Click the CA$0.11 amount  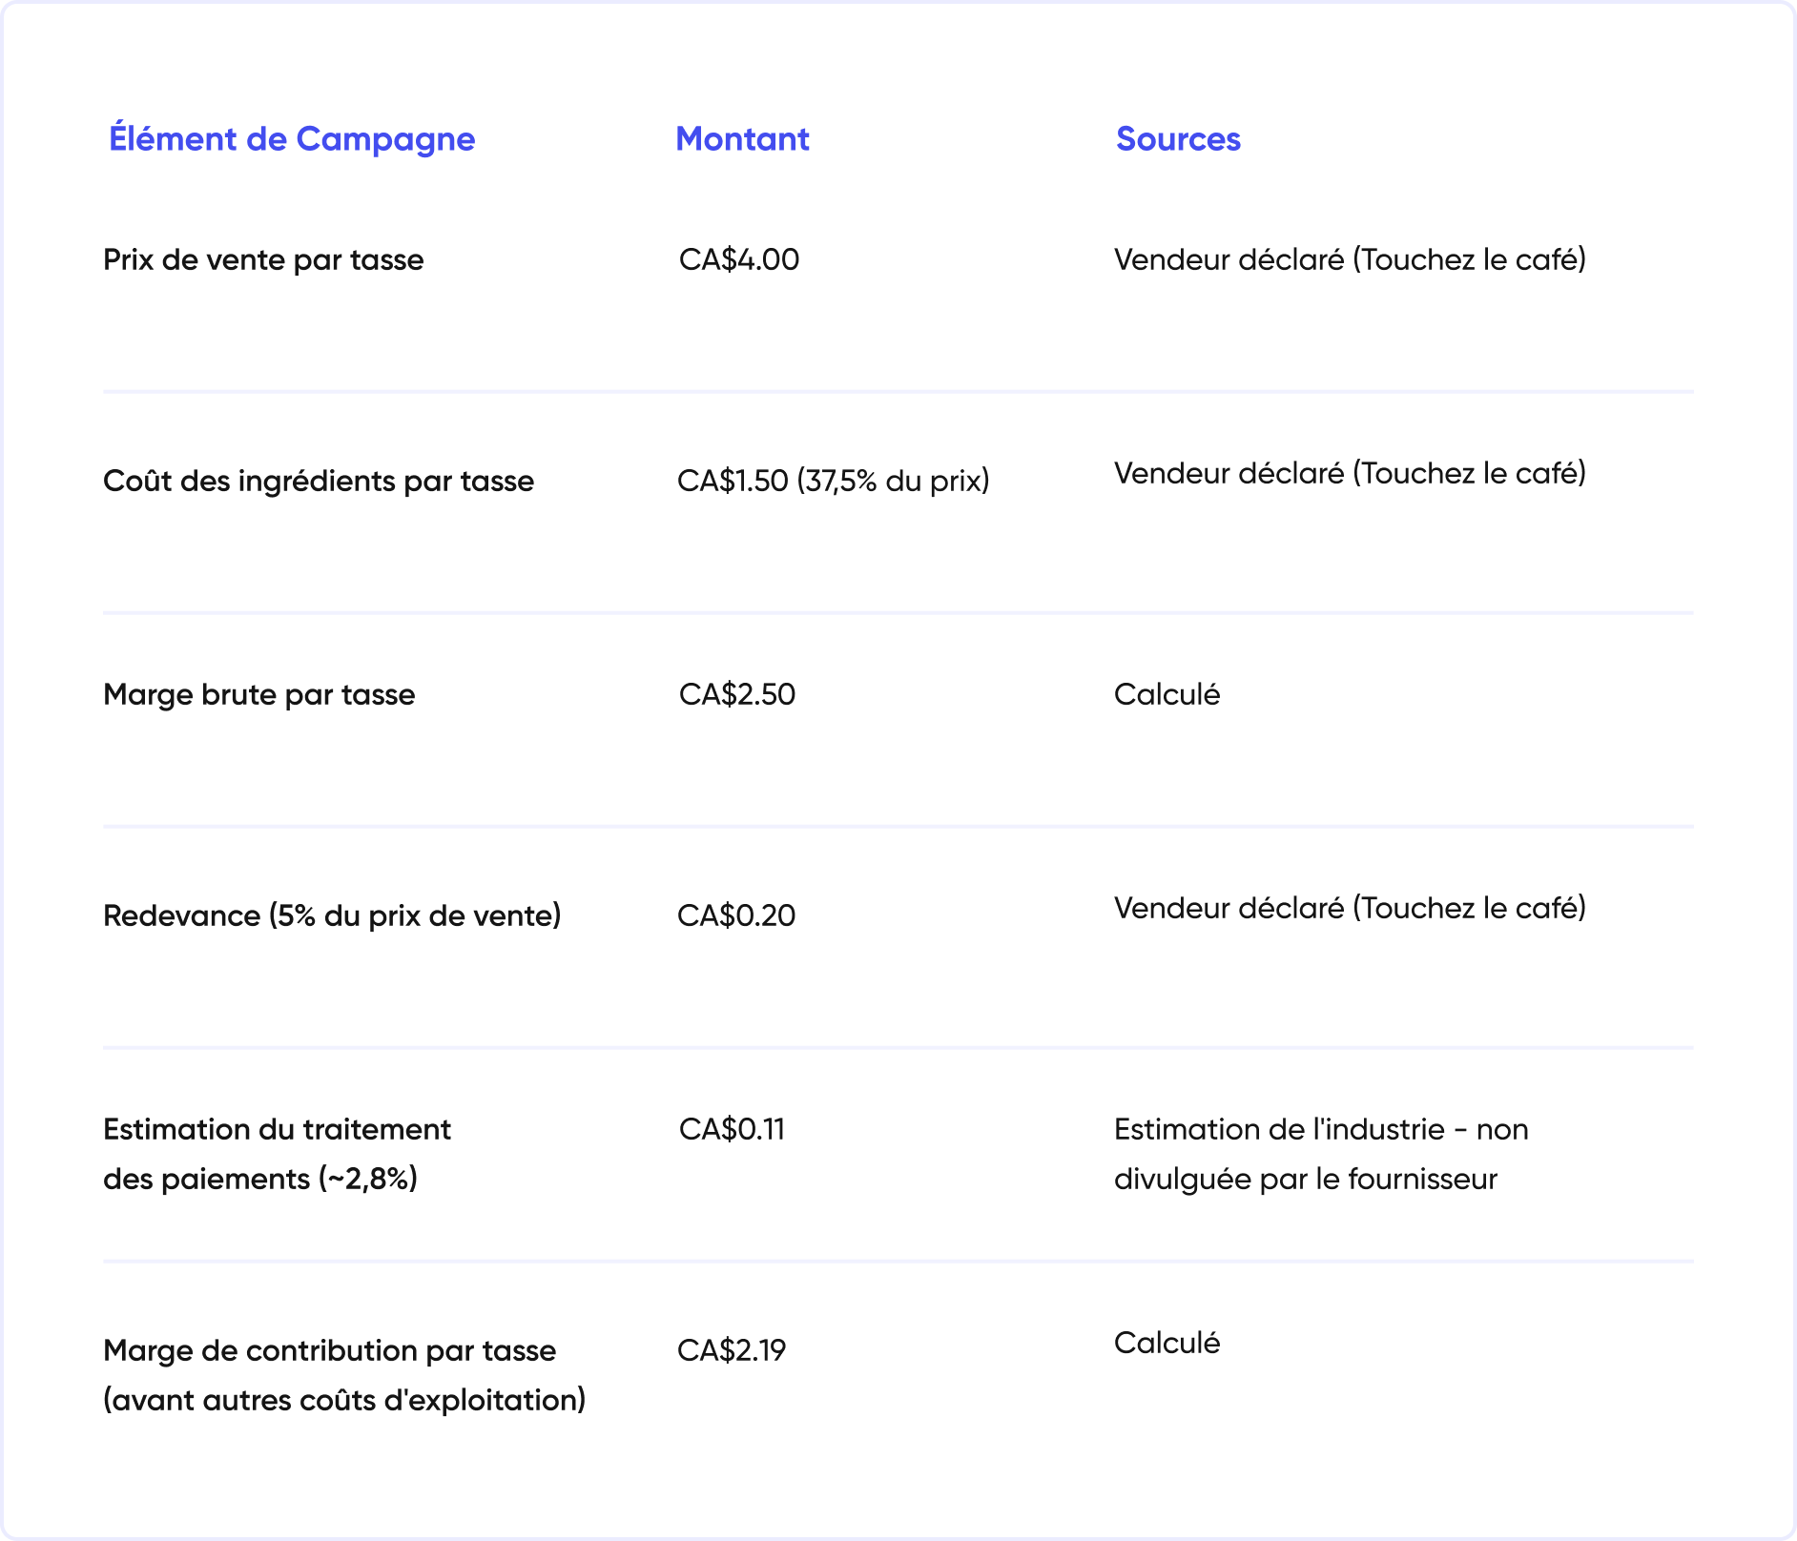[x=732, y=1129]
